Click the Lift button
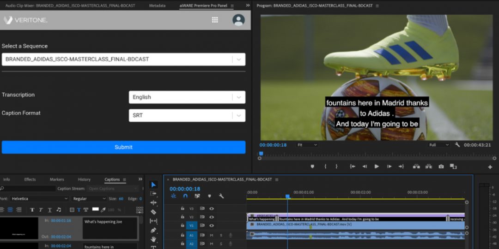Image resolution: width=499 pixels, height=249 pixels. [x=416, y=166]
